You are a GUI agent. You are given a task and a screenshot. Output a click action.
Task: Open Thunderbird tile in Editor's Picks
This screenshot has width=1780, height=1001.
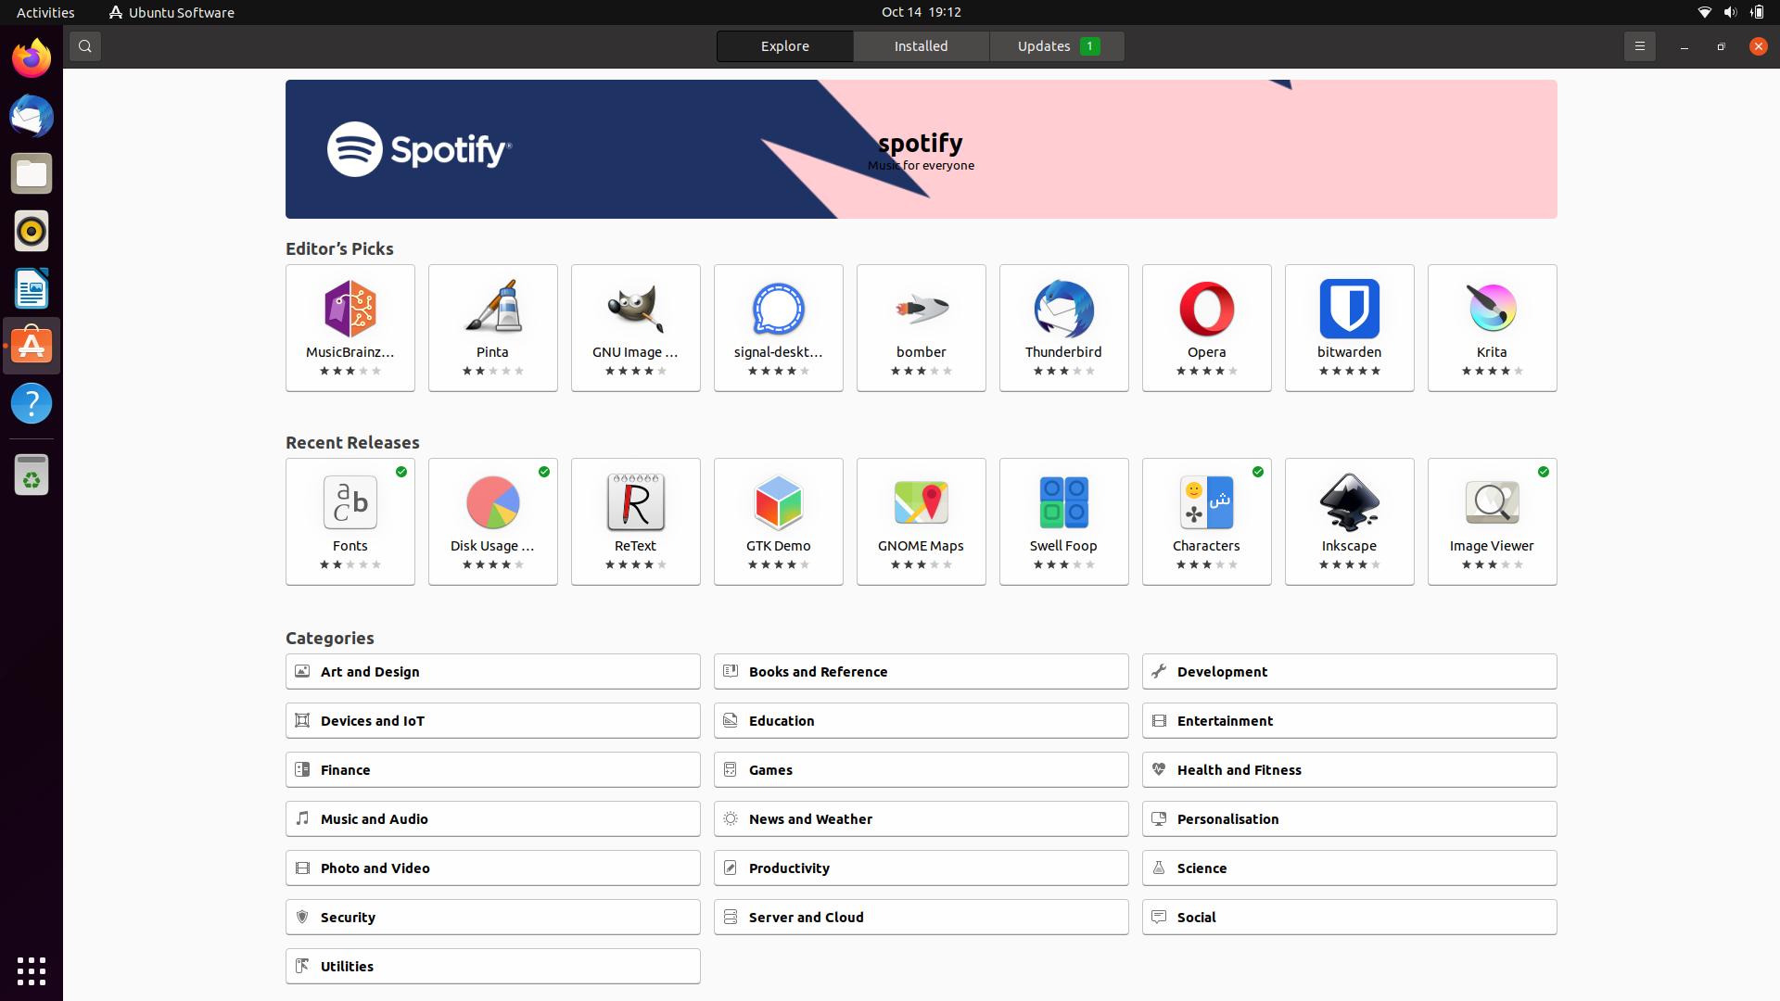(1064, 328)
